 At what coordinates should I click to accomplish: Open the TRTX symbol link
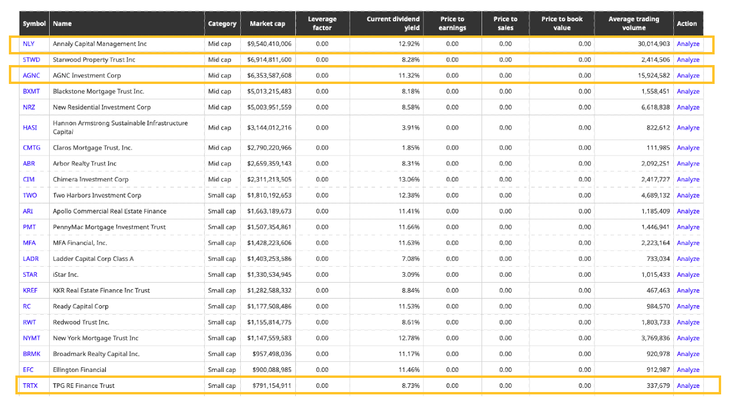pos(30,386)
